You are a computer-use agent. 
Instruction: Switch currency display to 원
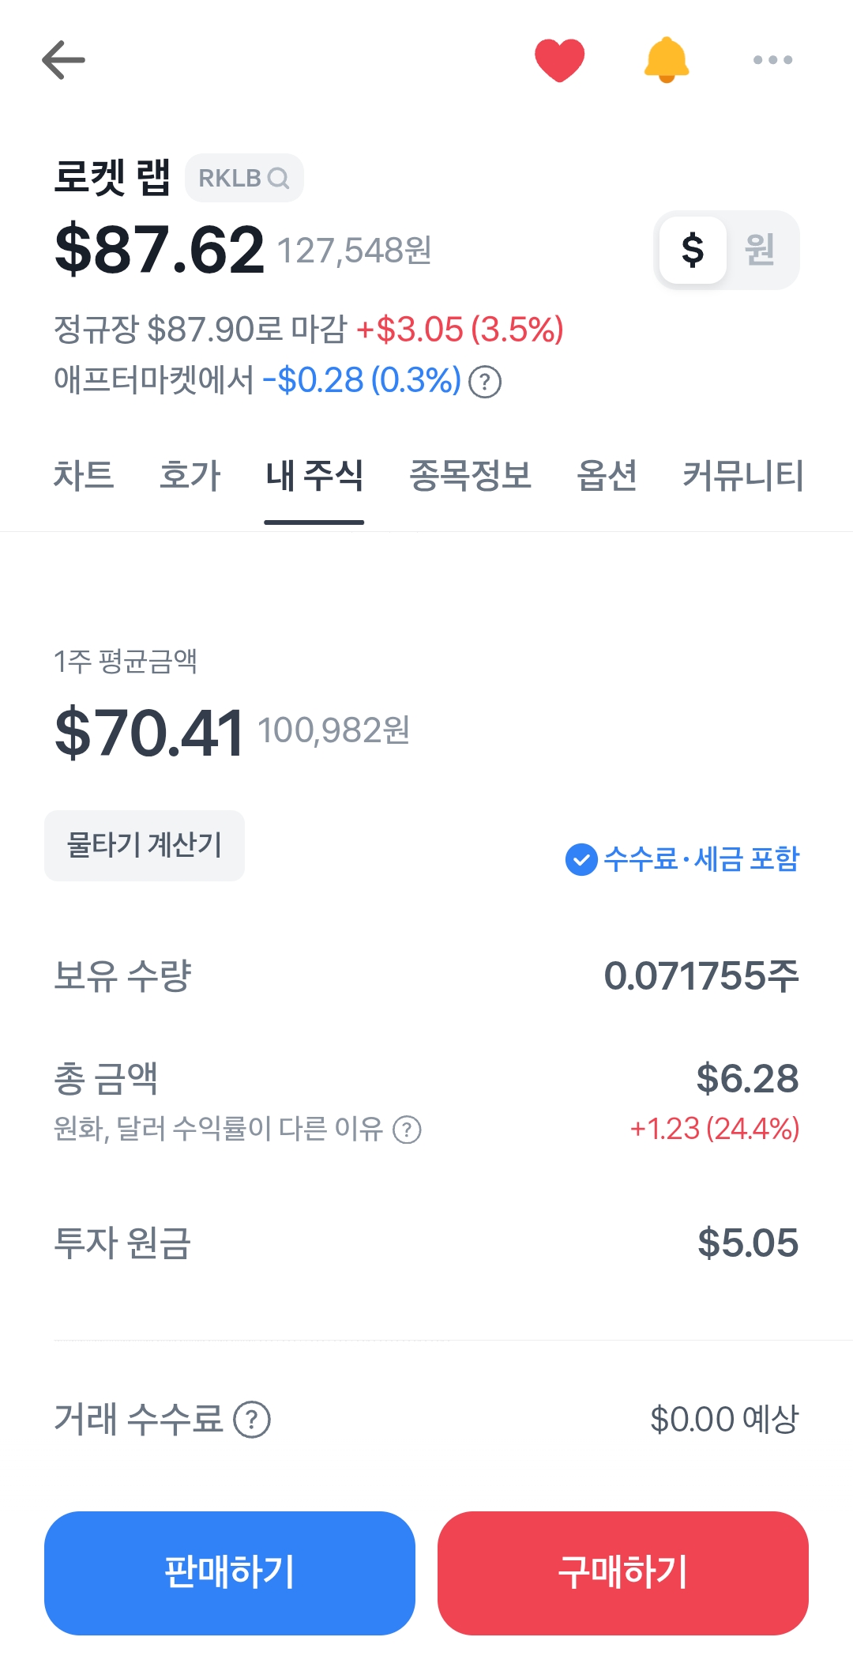(760, 250)
